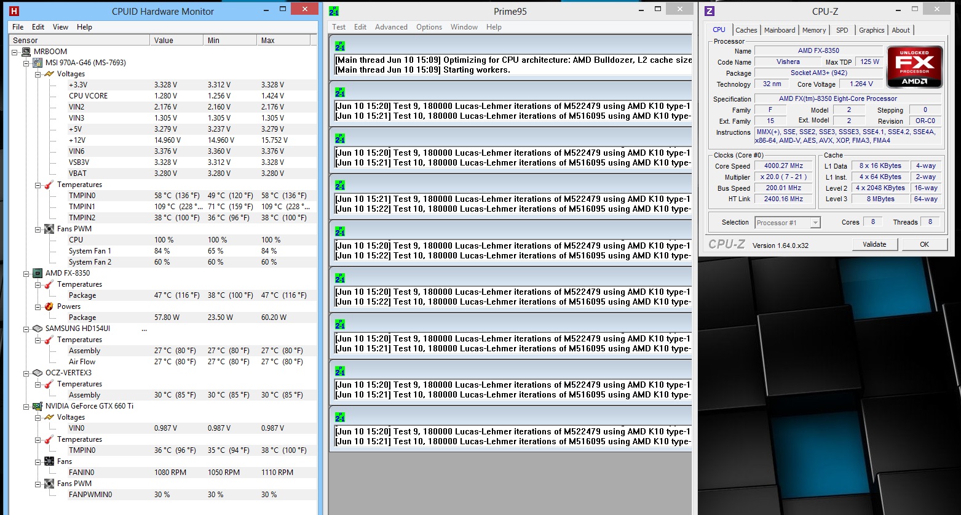The width and height of the screenshot is (961, 515).
Task: Click the Package power value 57.80 W
Action: coord(167,317)
